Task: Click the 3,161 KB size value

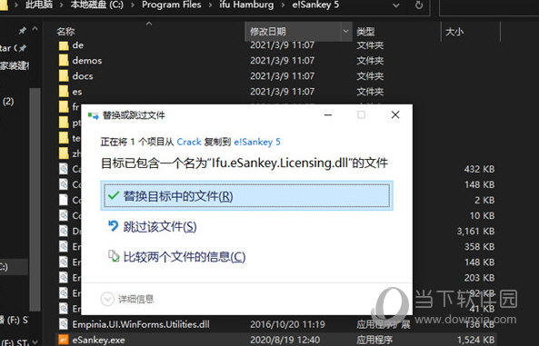Action: (x=475, y=232)
